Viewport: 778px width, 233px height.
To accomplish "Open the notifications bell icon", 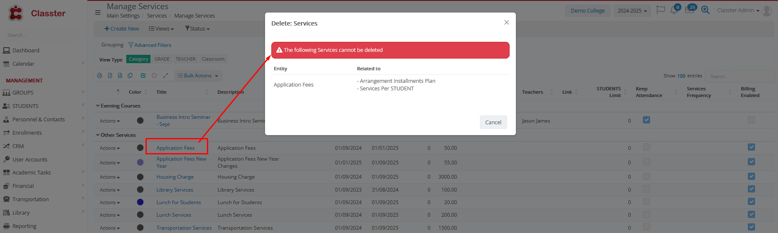I will pyautogui.click(x=674, y=10).
